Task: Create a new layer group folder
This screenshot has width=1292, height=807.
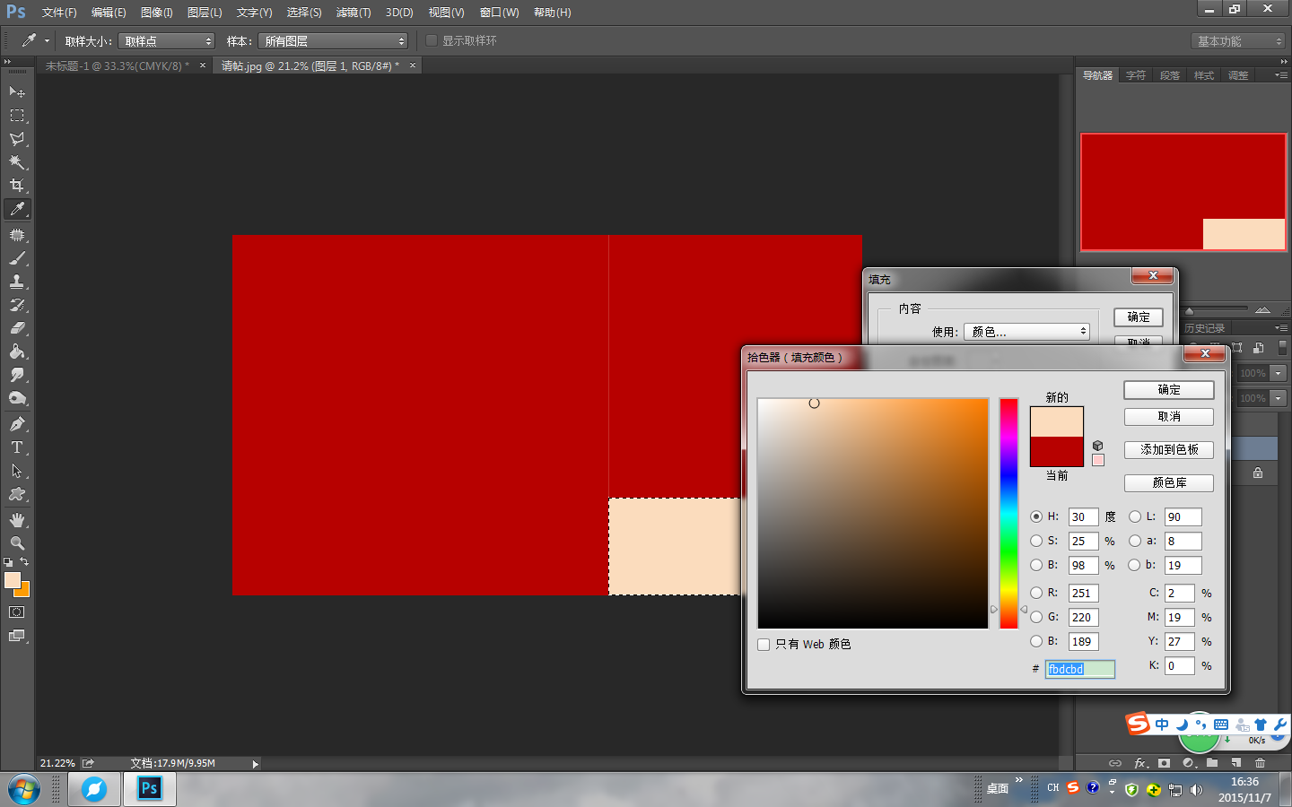Action: 1212,763
